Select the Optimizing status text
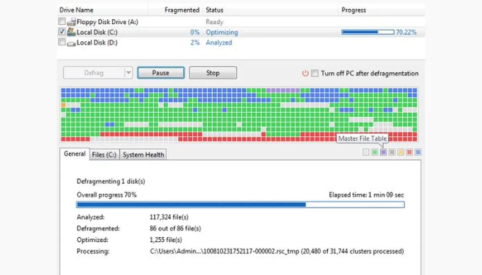Image resolution: width=482 pixels, height=275 pixels. click(222, 32)
